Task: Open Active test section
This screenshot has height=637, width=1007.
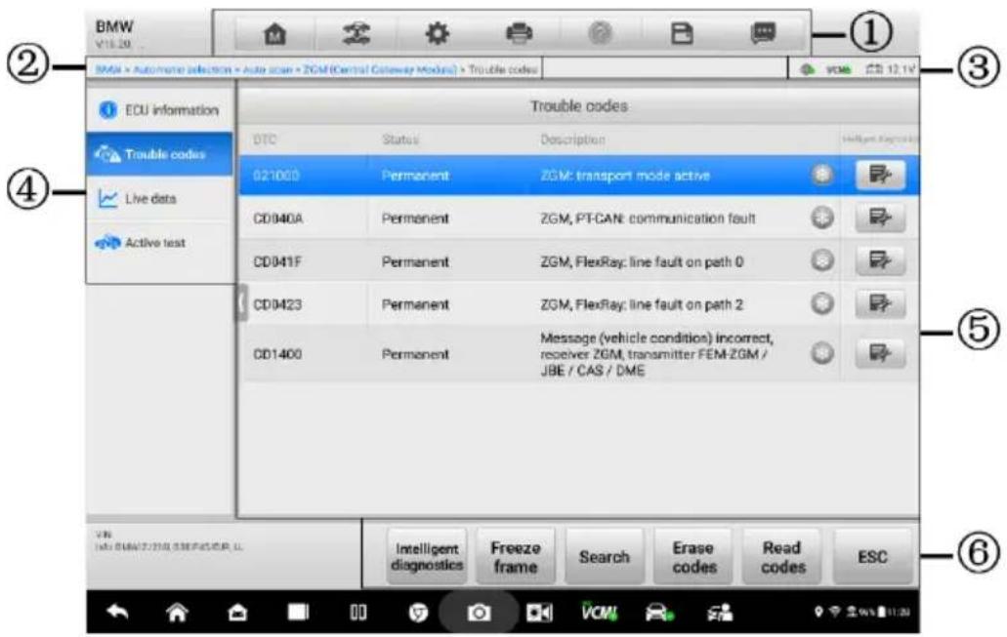Action: (159, 243)
